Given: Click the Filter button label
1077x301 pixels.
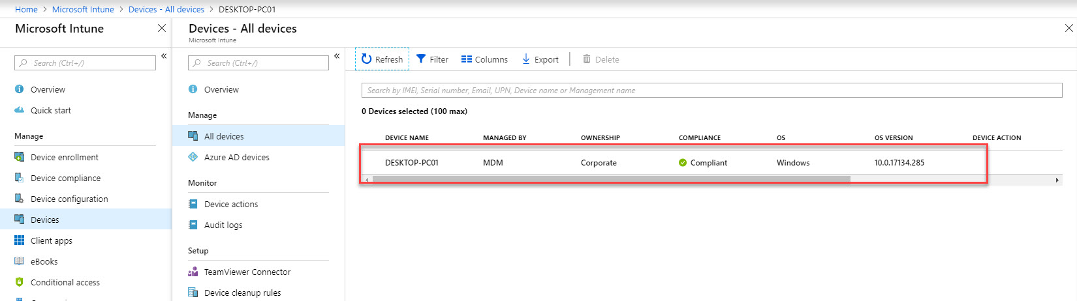Looking at the screenshot, I should pyautogui.click(x=439, y=59).
